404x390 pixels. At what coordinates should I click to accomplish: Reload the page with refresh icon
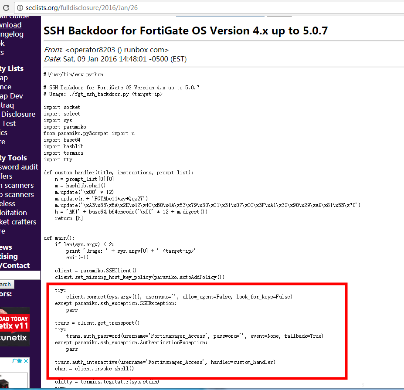(6, 8)
